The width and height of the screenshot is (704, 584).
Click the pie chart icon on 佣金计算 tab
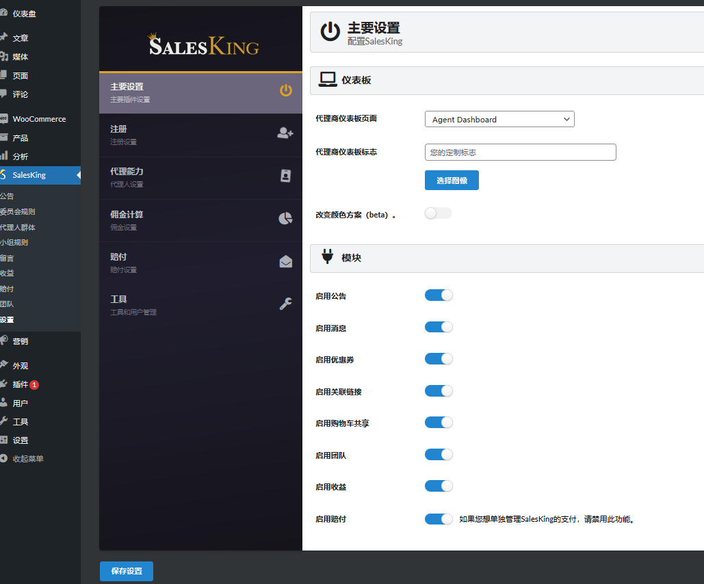285,218
